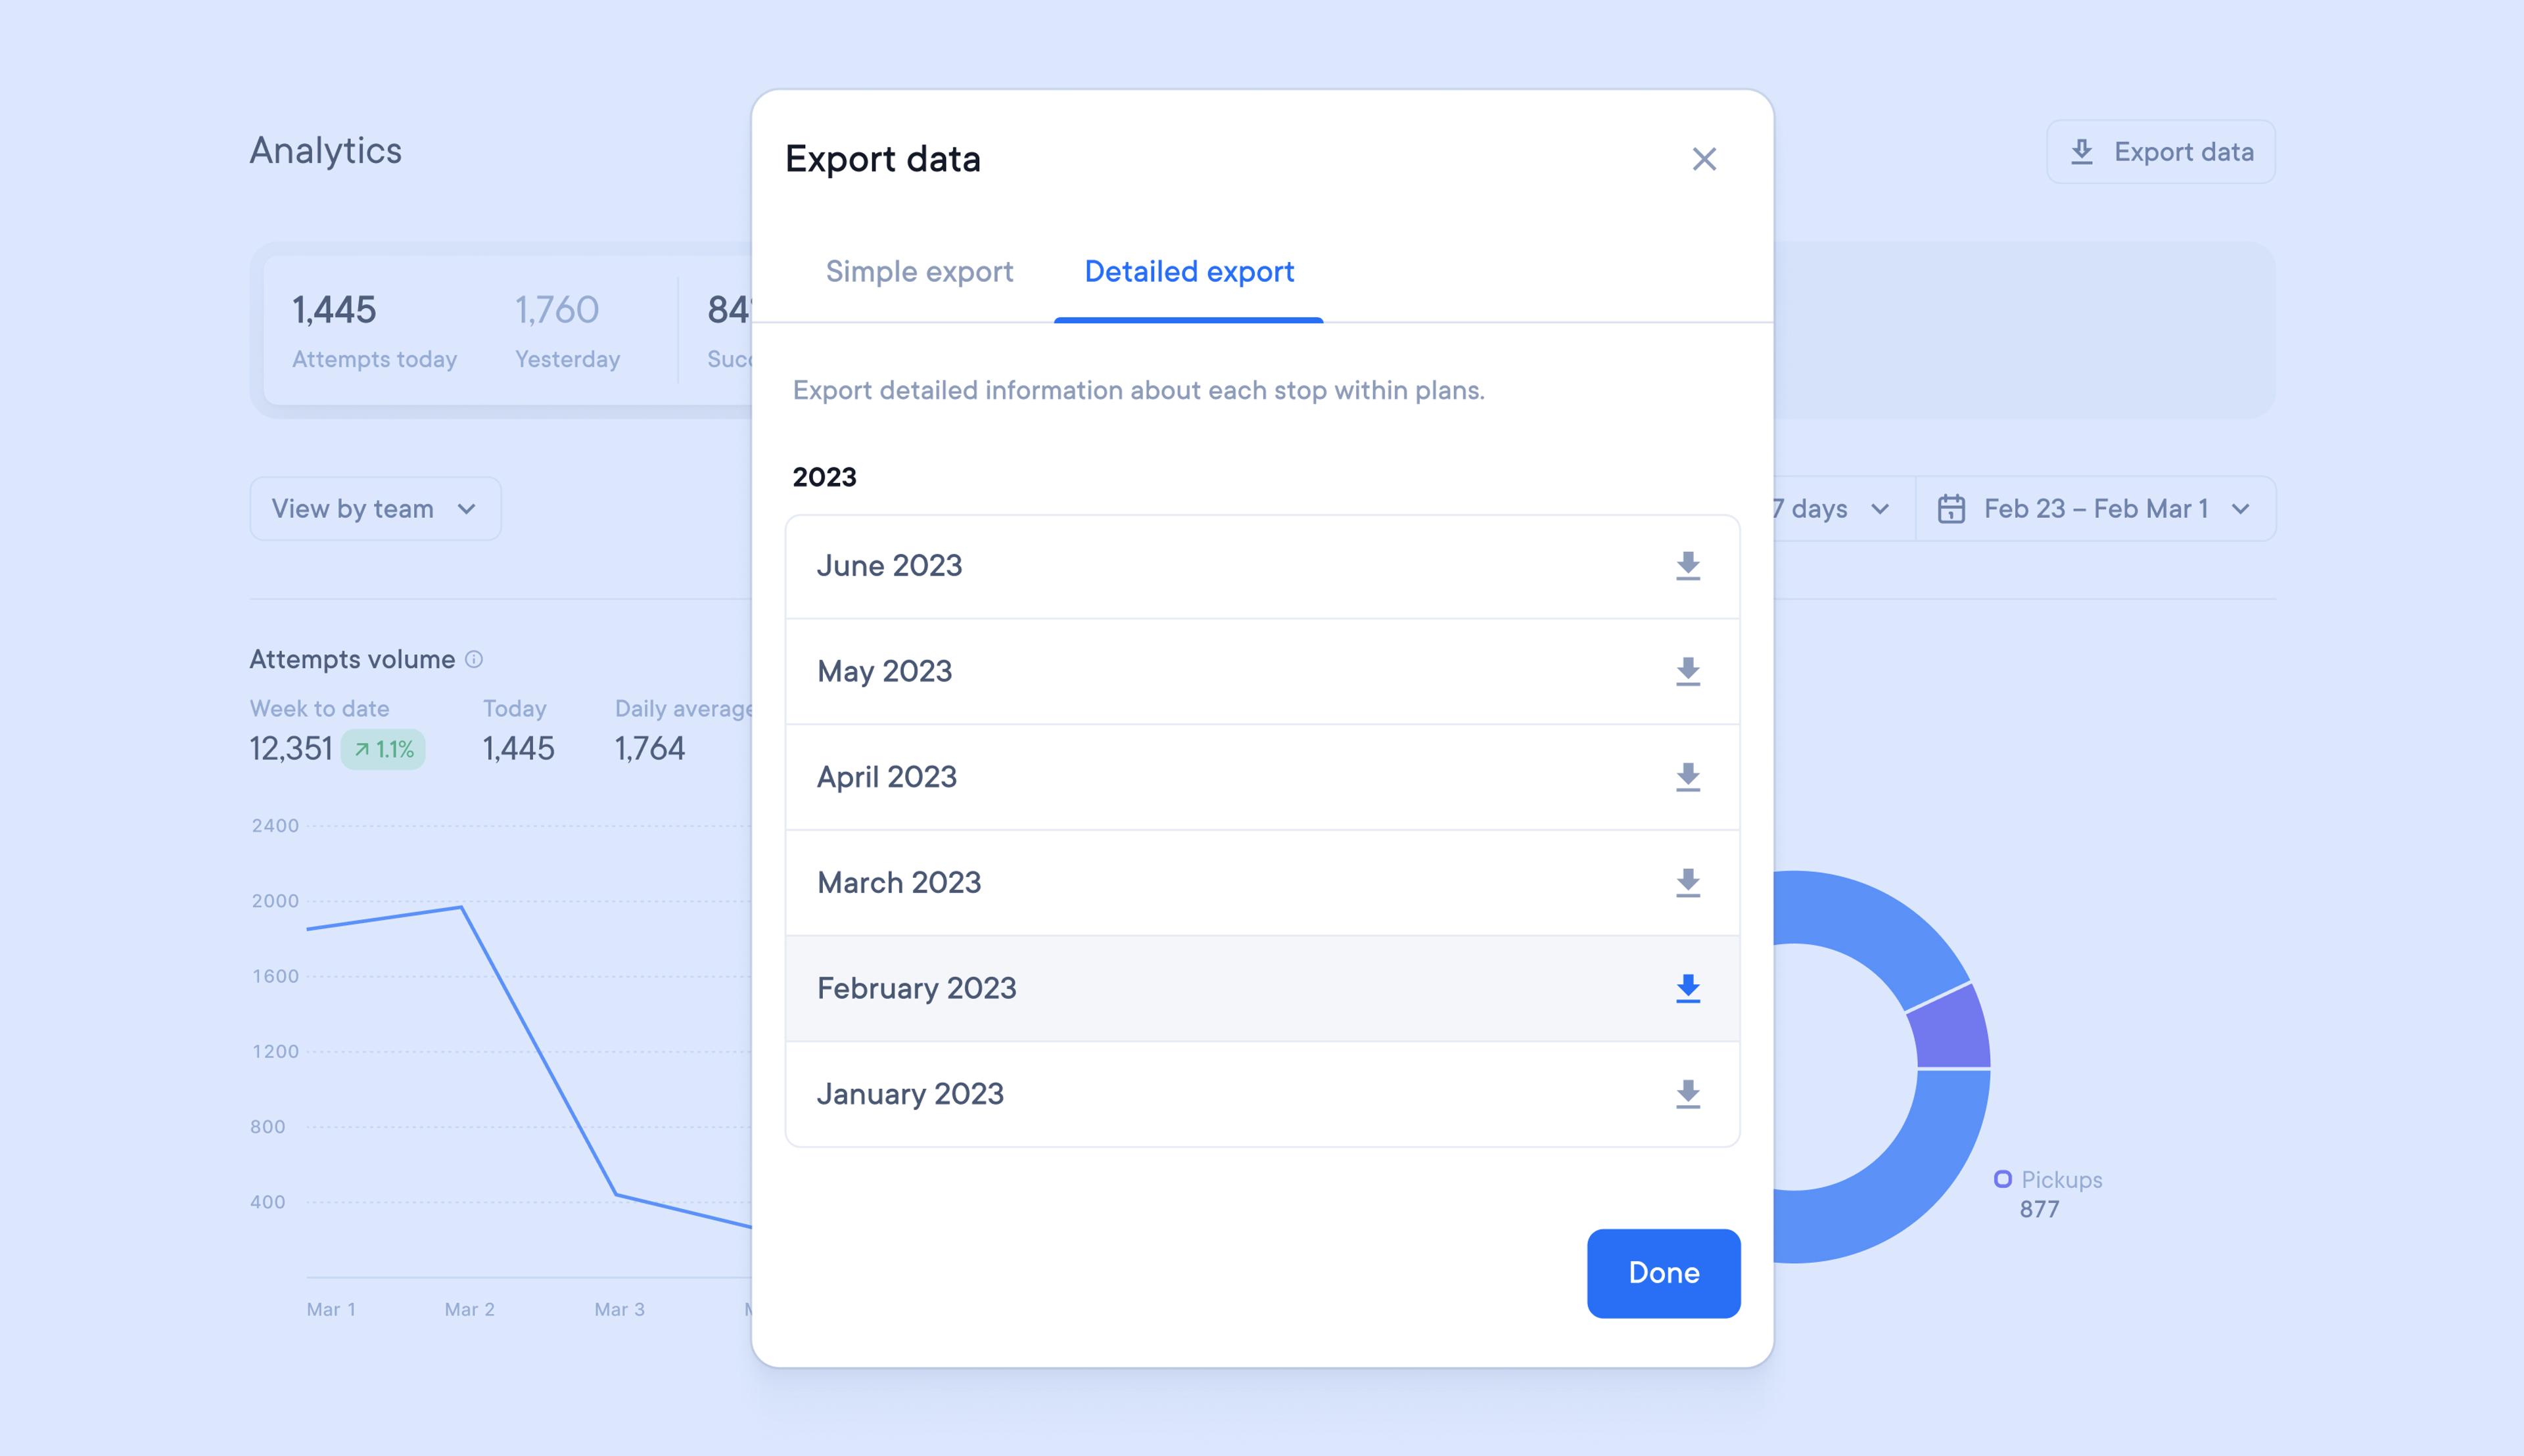
Task: Download the April 2023 detailed export
Action: (1688, 777)
